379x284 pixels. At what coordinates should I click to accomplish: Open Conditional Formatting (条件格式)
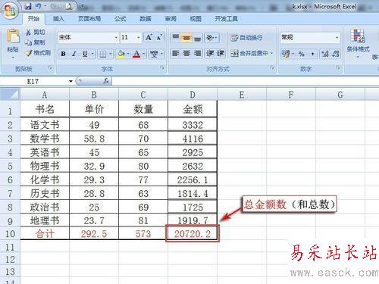point(358,43)
